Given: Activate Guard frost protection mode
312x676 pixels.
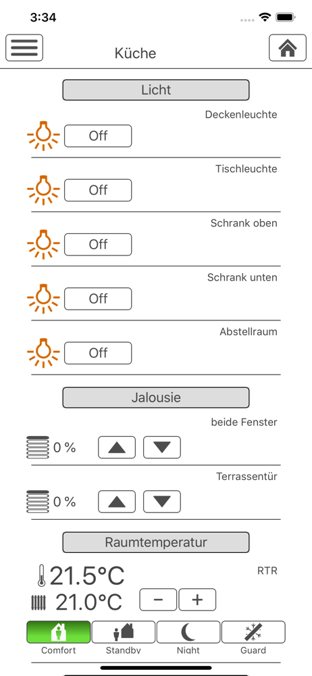Looking at the screenshot, I should tap(253, 632).
